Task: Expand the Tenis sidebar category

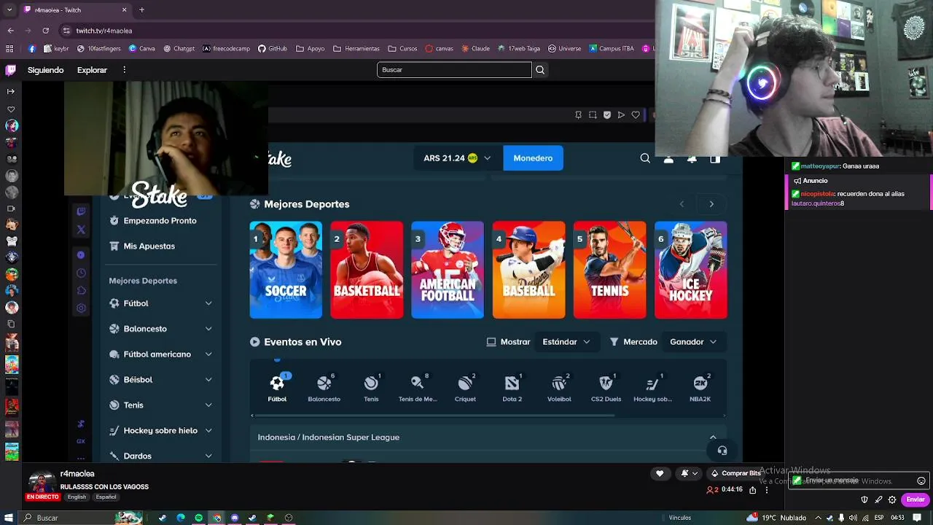Action: click(x=208, y=405)
